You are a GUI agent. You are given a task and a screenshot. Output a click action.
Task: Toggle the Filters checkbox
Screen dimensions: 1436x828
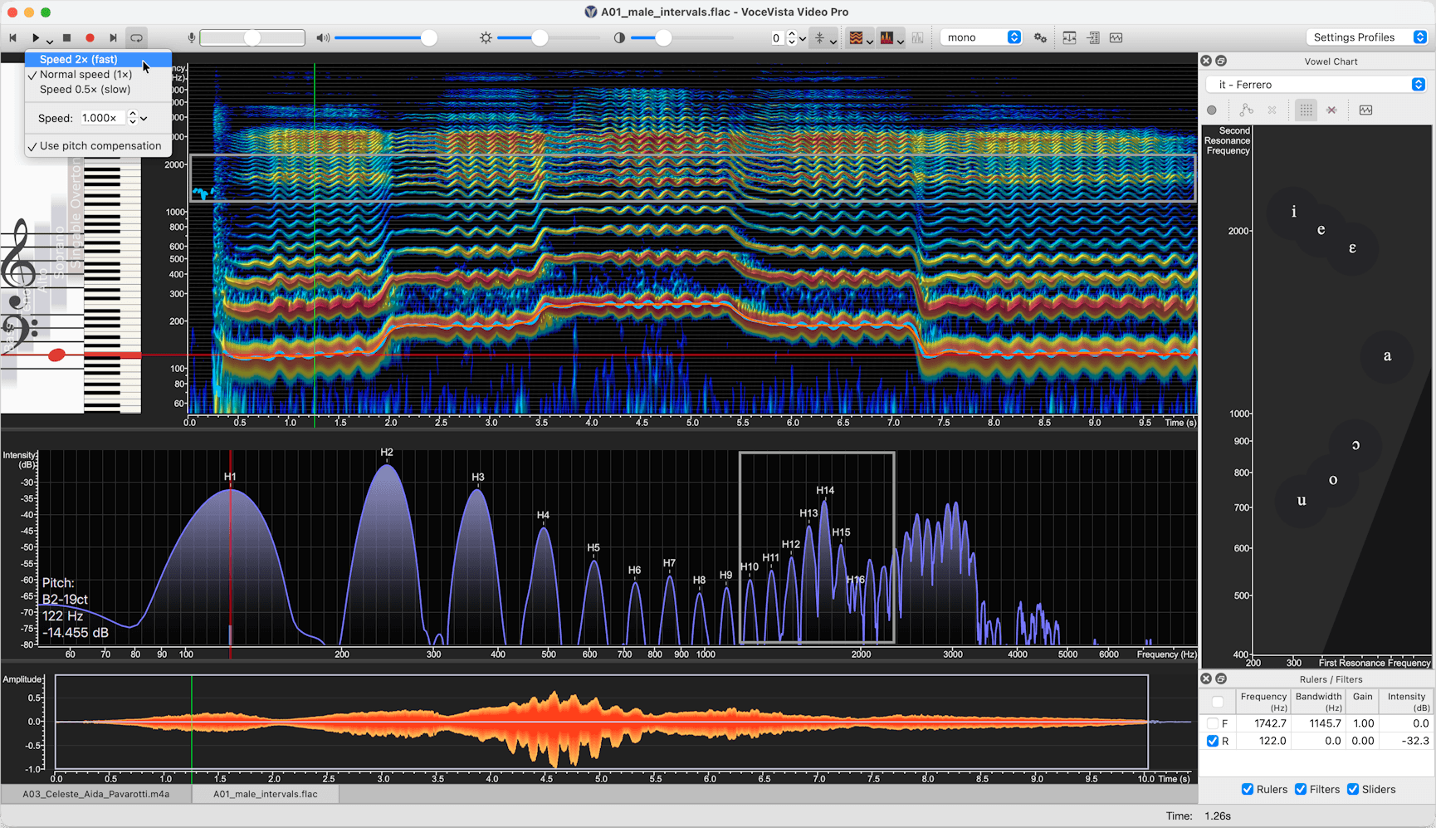pos(1301,789)
